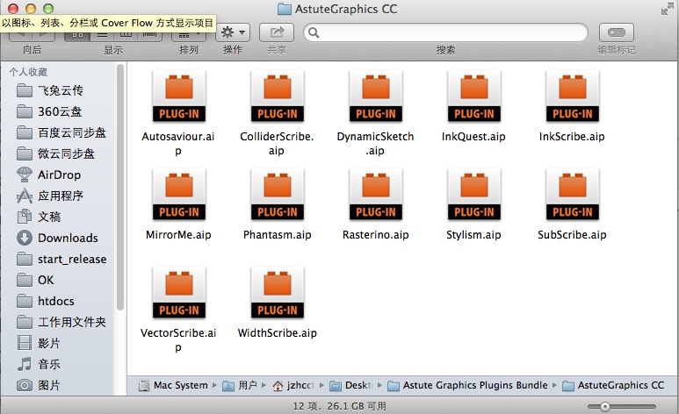The image size is (679, 414).
Task: Go to Desktop folder in path bar
Action: pos(350,385)
